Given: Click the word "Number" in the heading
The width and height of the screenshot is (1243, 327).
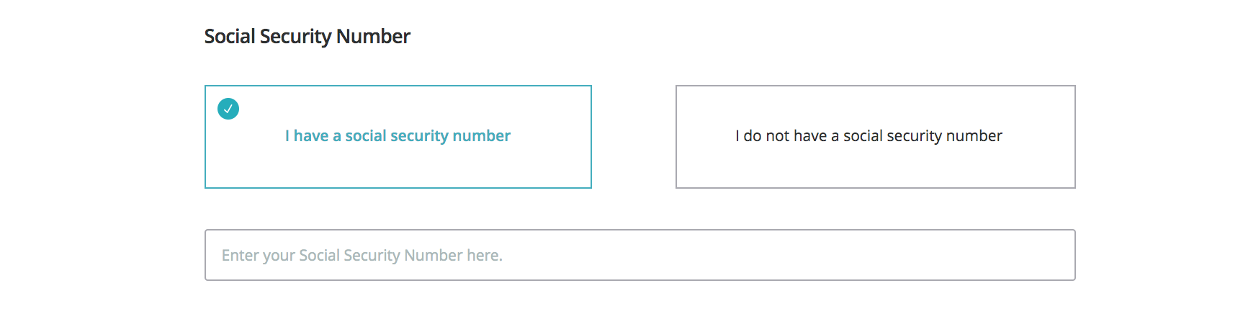Looking at the screenshot, I should 373,36.
